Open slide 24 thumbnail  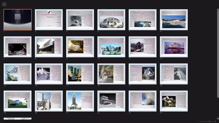pyautogui.click(x=174, y=101)
